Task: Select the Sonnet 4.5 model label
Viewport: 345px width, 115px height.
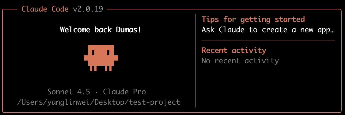Action: point(69,92)
